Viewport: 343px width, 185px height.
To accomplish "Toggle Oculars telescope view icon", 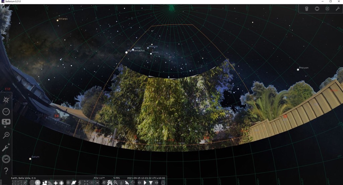I will 306,8.
